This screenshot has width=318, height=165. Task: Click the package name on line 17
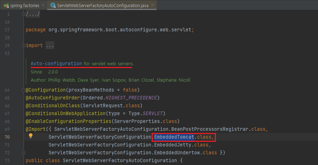coord(120,30)
